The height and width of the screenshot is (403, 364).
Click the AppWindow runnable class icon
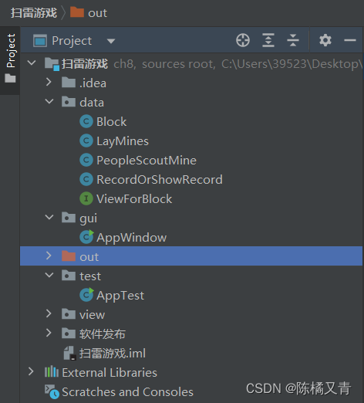86,237
